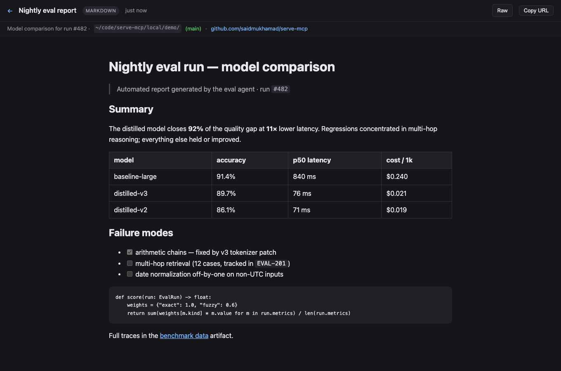Screen dimensions: 561x371
Task: Click the 'Failure modes' heading
Action: [141, 233]
